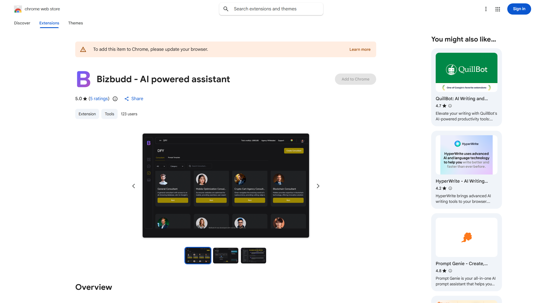
Task: Open the Prompt Genie recommendation card
Action: (x=466, y=252)
